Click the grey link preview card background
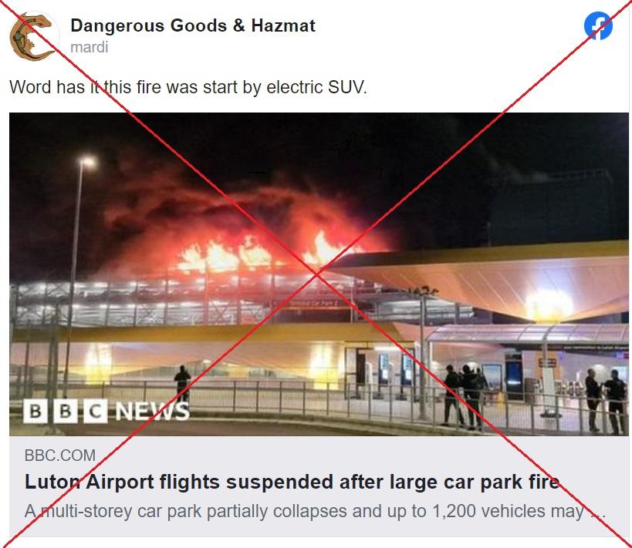632x548 pixels. [319, 486]
